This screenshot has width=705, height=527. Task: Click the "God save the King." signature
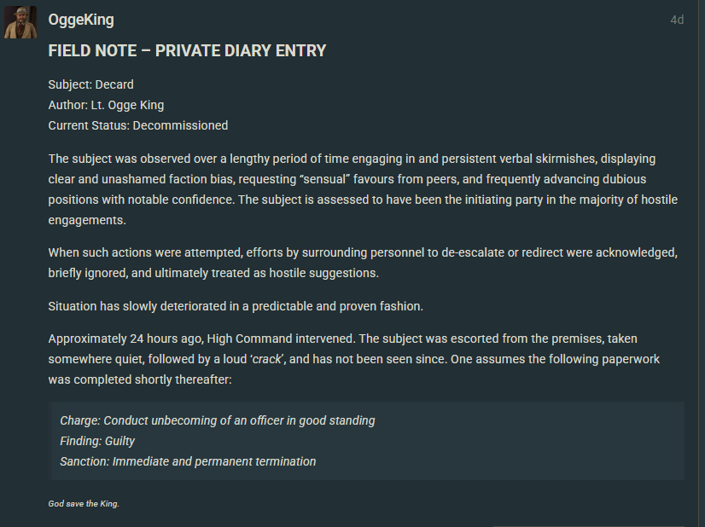coord(84,504)
